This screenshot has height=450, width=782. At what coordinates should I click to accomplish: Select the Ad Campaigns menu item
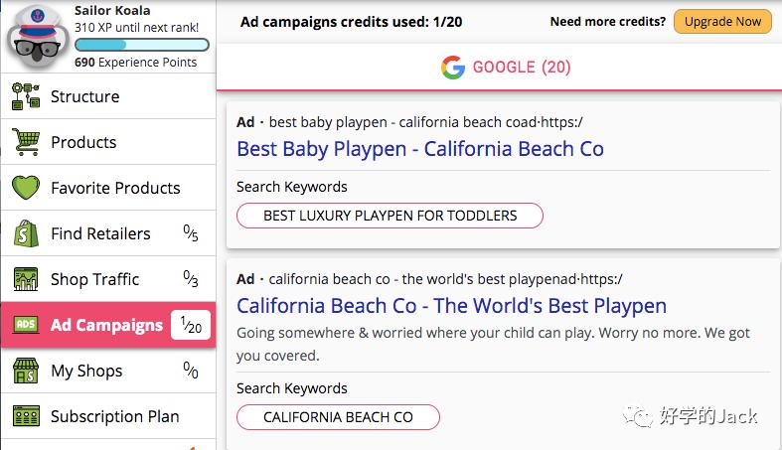tap(106, 326)
